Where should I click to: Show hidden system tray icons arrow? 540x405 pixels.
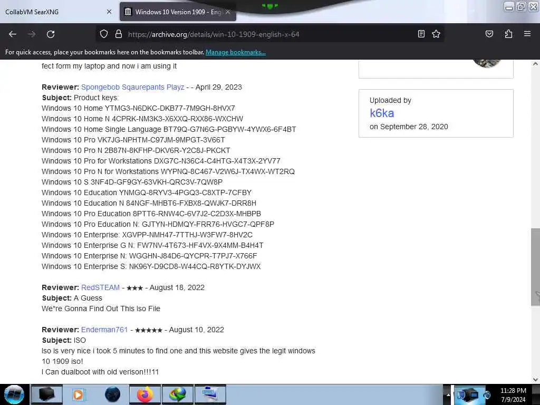click(448, 394)
